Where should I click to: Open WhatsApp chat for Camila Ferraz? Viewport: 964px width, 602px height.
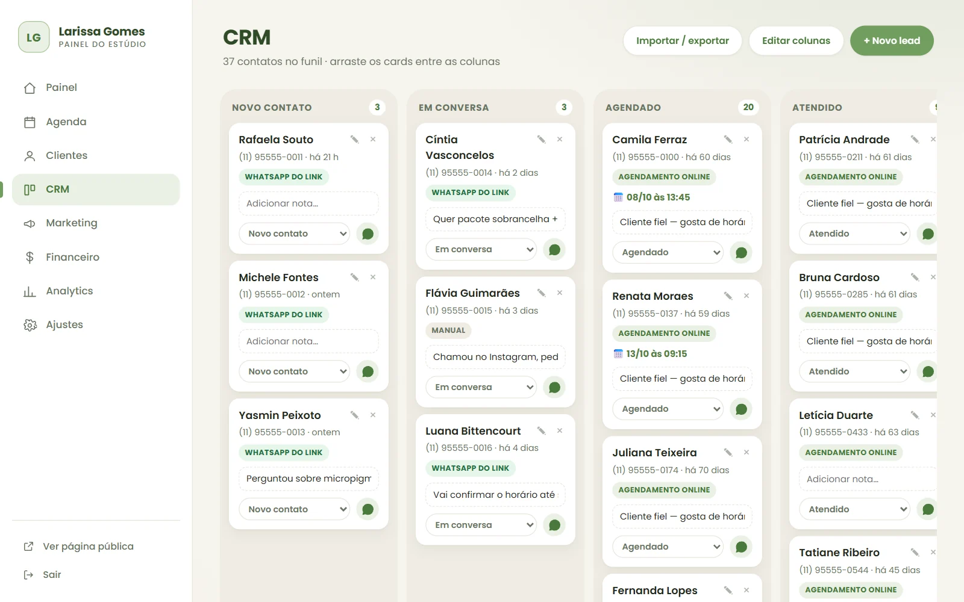coord(741,252)
